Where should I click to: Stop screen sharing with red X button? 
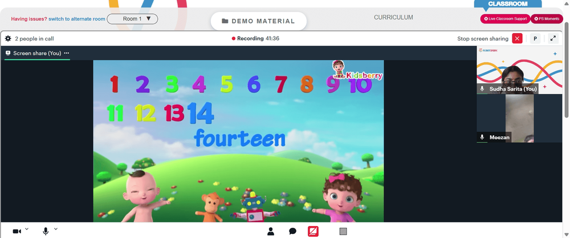[517, 39]
